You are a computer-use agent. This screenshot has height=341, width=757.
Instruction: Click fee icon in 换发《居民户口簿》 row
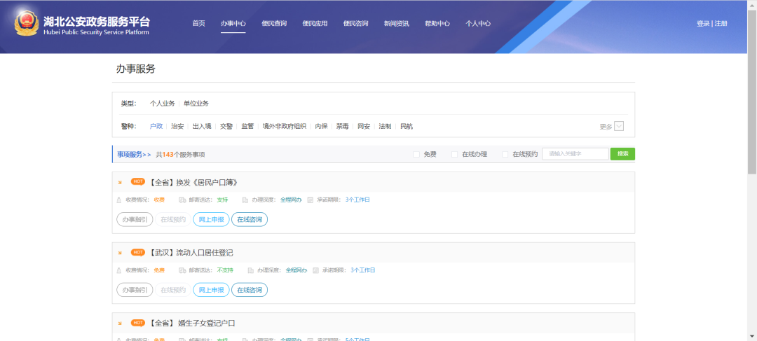tap(119, 200)
